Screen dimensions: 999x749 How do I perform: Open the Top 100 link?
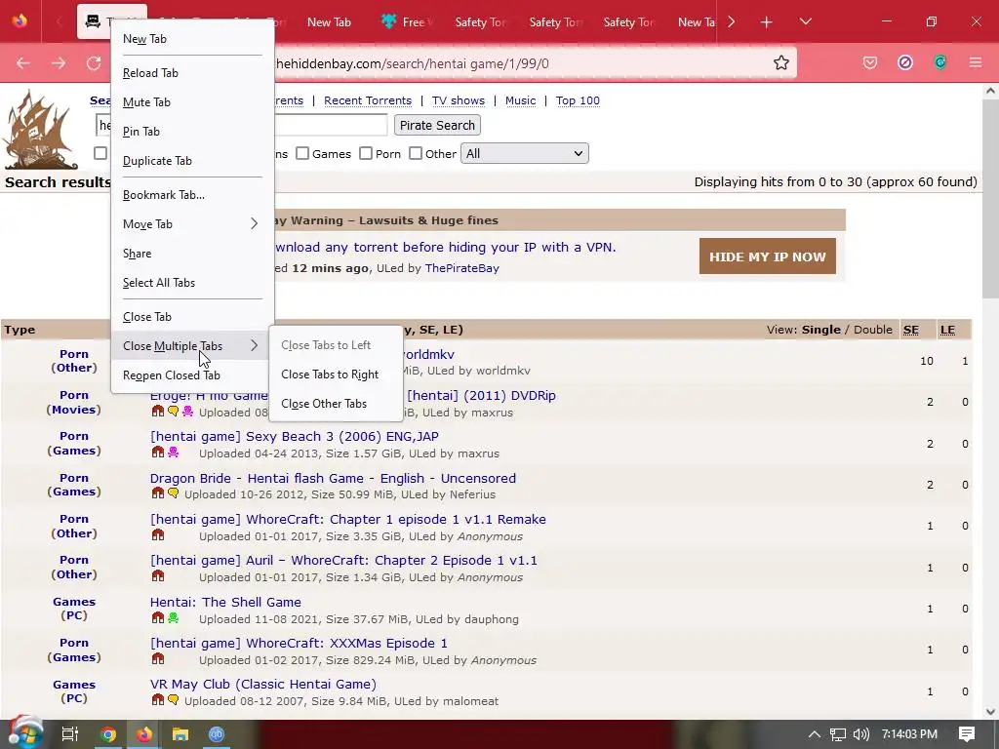[578, 100]
